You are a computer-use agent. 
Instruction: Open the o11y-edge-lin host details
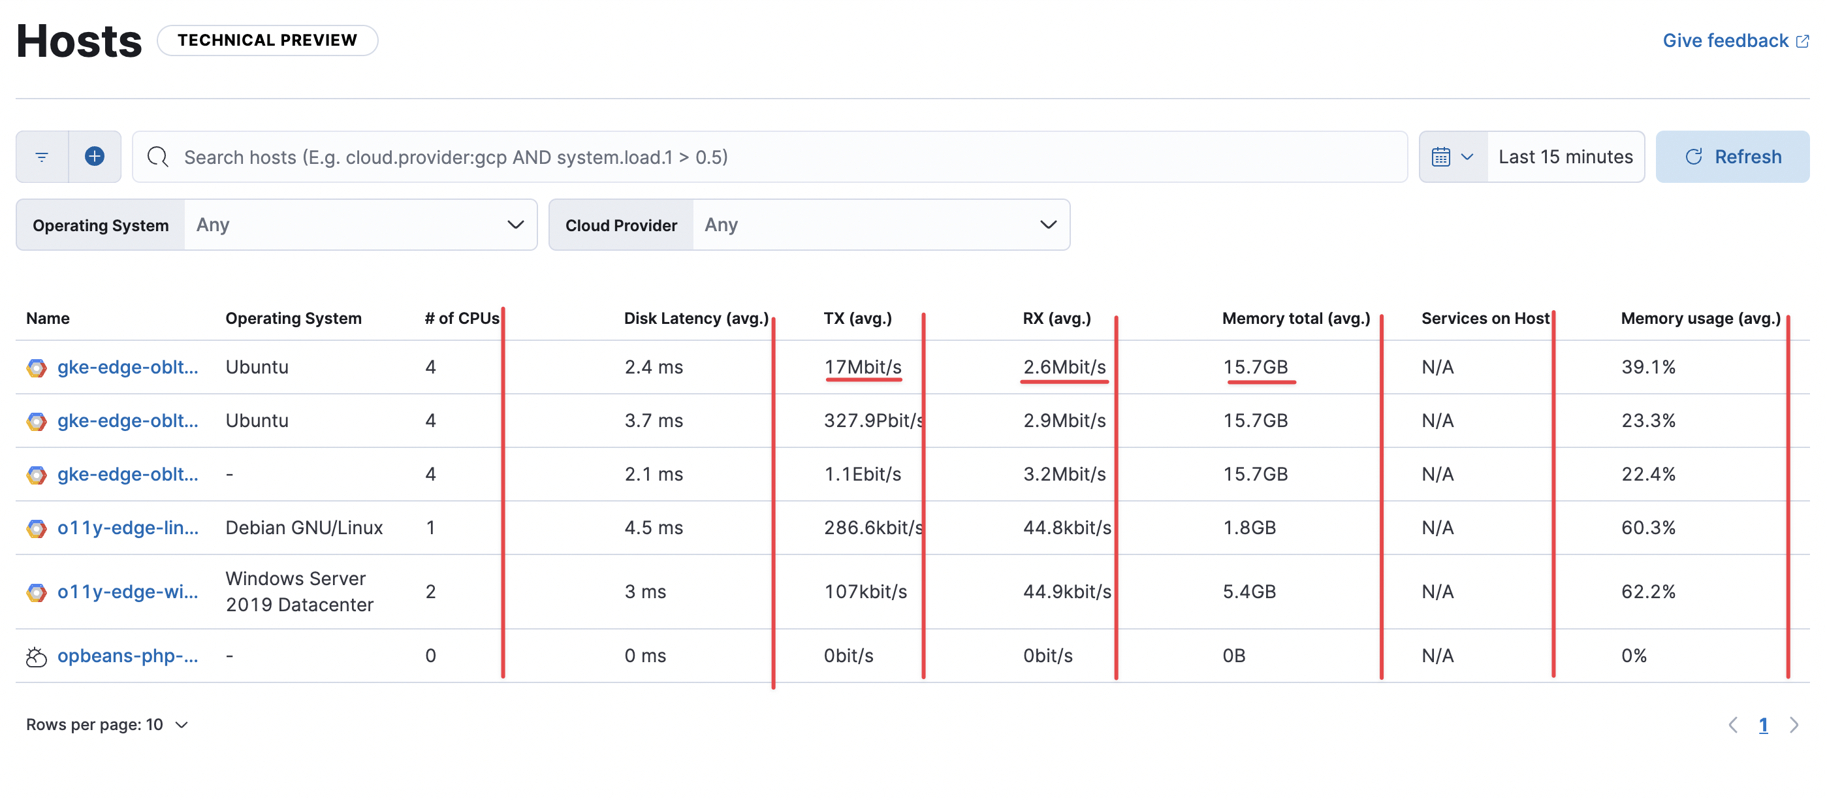tap(128, 527)
